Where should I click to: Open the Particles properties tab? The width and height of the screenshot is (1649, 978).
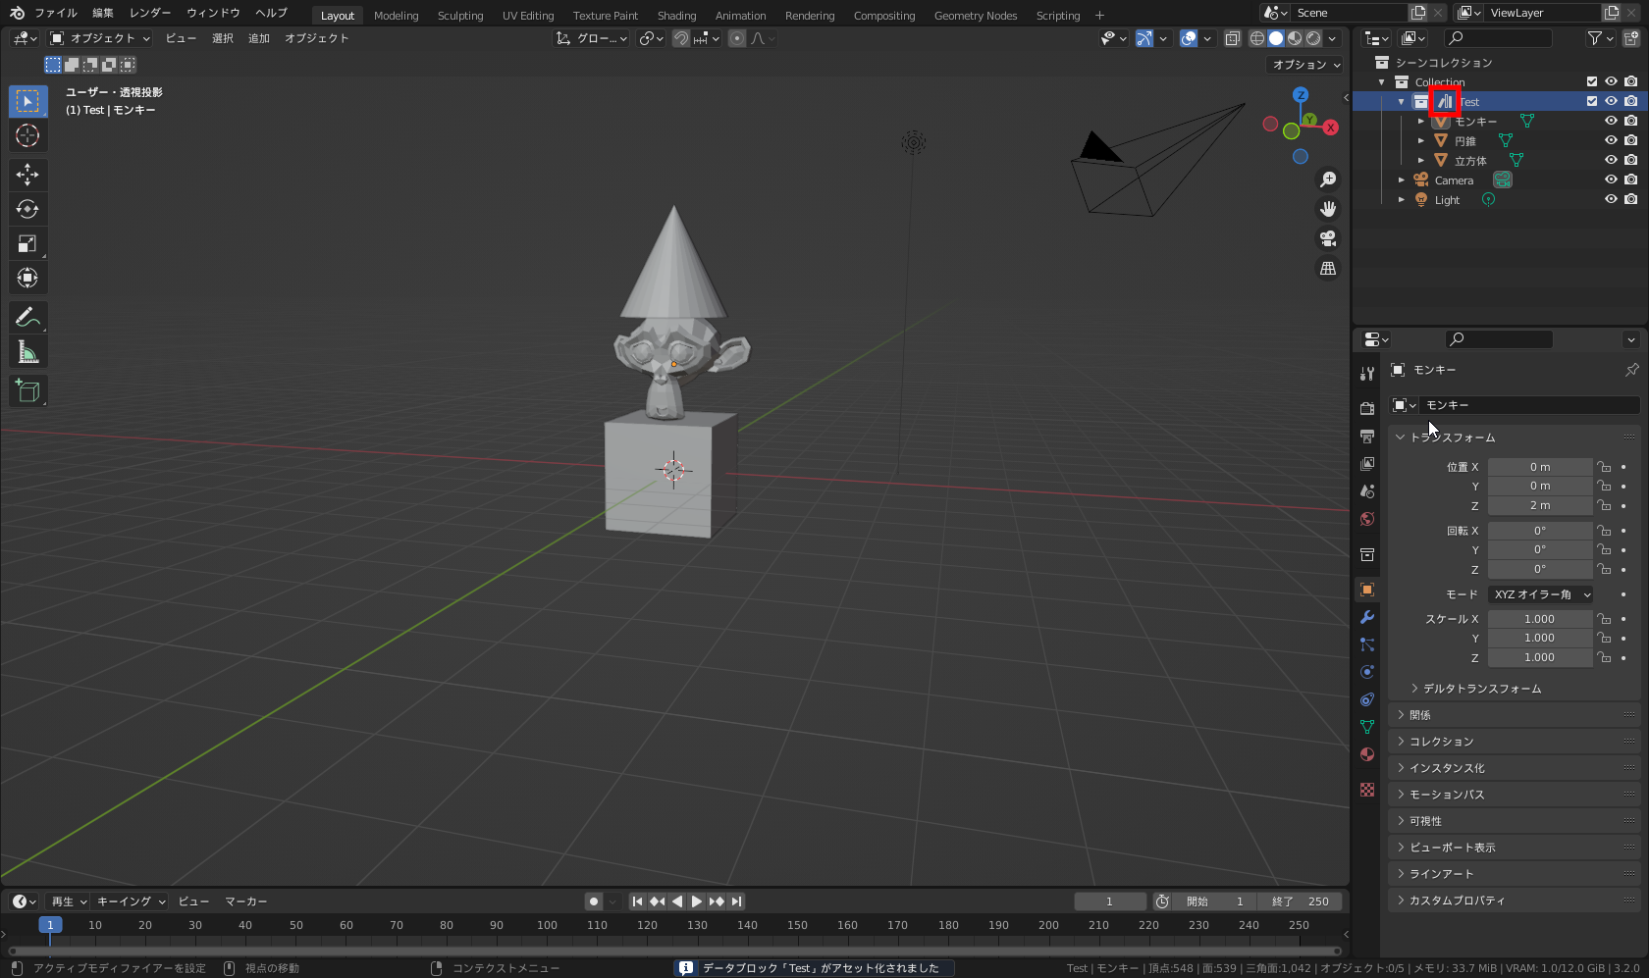click(x=1367, y=644)
